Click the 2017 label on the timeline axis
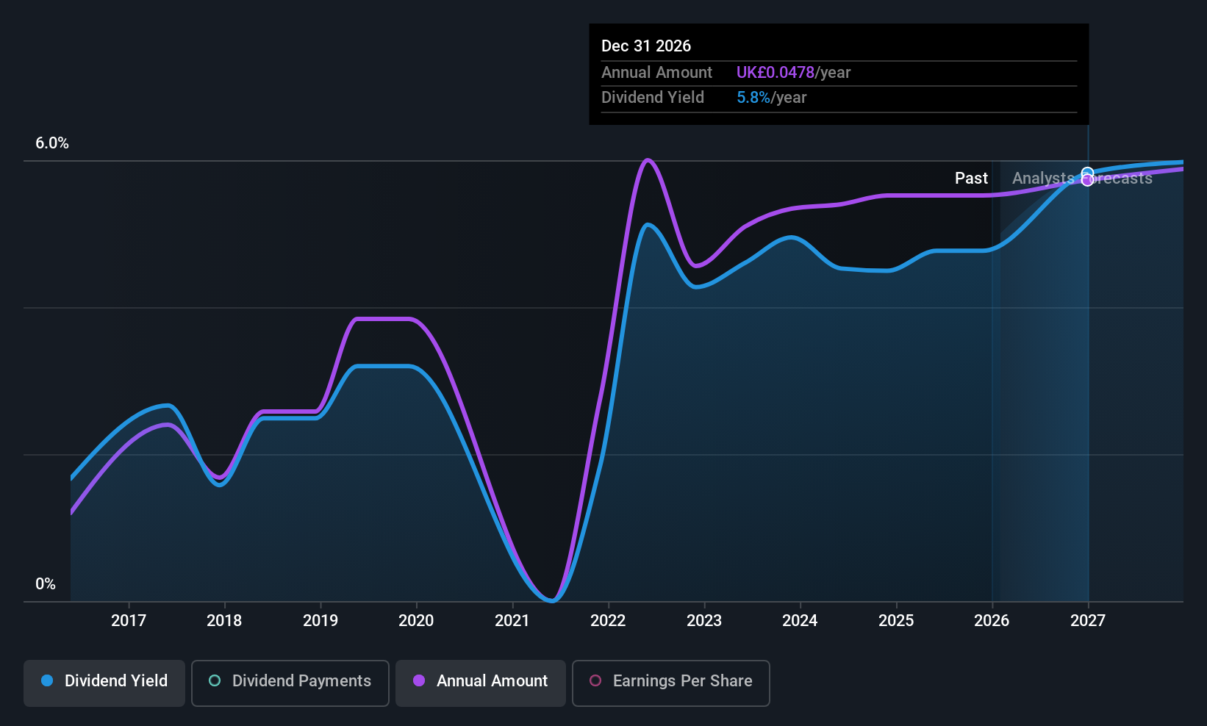The width and height of the screenshot is (1207, 726). click(x=129, y=620)
